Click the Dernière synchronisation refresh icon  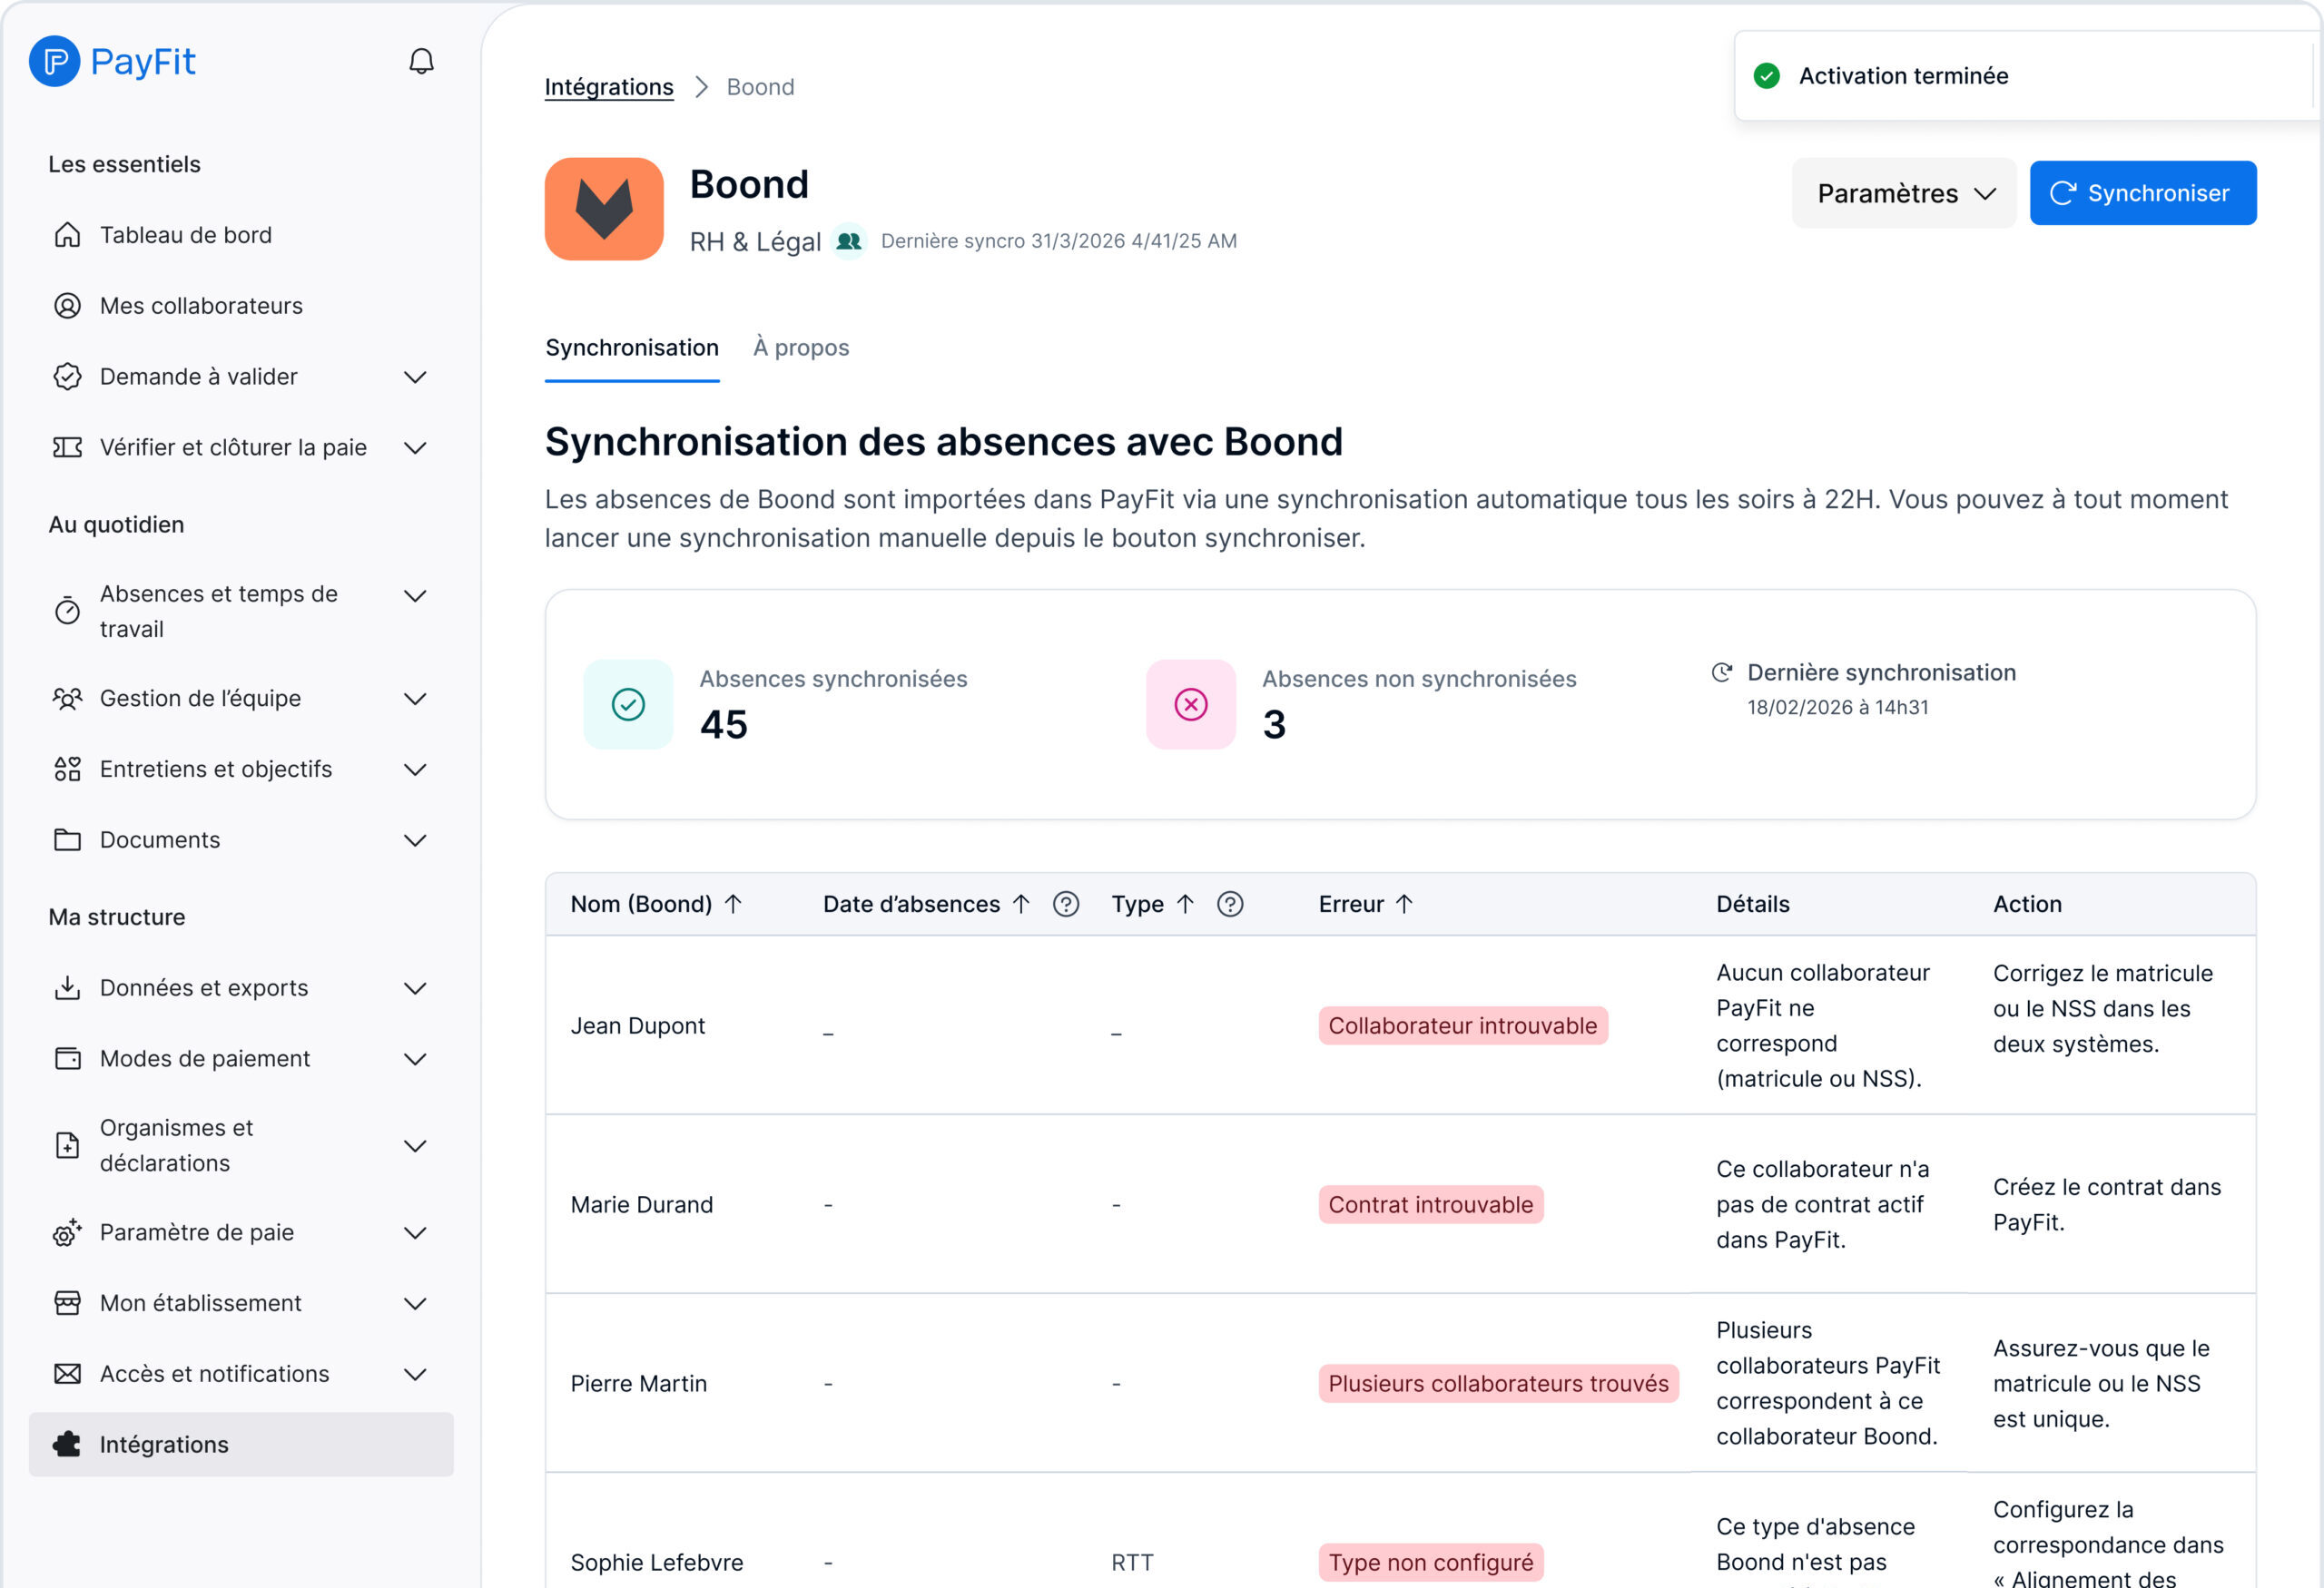[1721, 672]
